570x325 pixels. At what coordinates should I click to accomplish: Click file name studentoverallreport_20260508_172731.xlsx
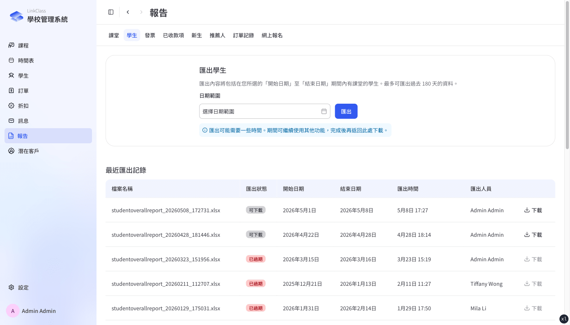pyautogui.click(x=166, y=210)
